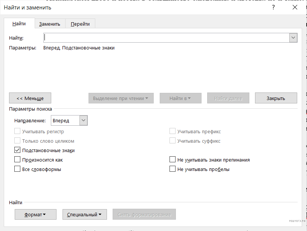Image resolution: width=307 pixels, height=231 pixels.
Task: Expand the Специальный dropdown button
Action: (84, 214)
